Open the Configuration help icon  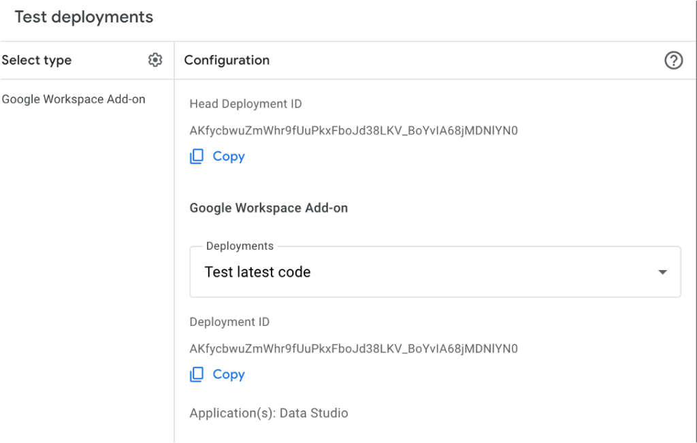point(673,60)
